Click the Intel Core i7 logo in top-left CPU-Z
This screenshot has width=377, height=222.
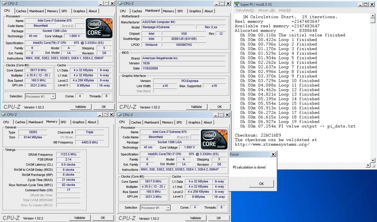pos(99,28)
